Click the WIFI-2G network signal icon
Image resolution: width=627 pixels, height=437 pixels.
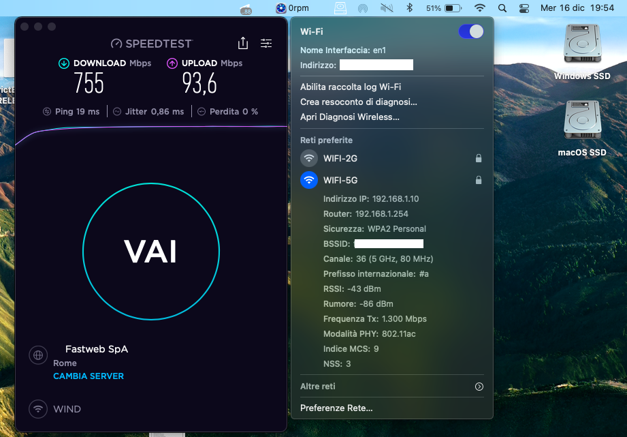309,158
